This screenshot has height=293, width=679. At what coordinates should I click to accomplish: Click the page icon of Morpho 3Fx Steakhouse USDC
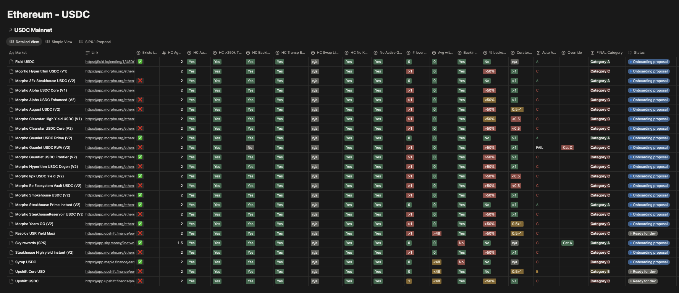pos(11,81)
